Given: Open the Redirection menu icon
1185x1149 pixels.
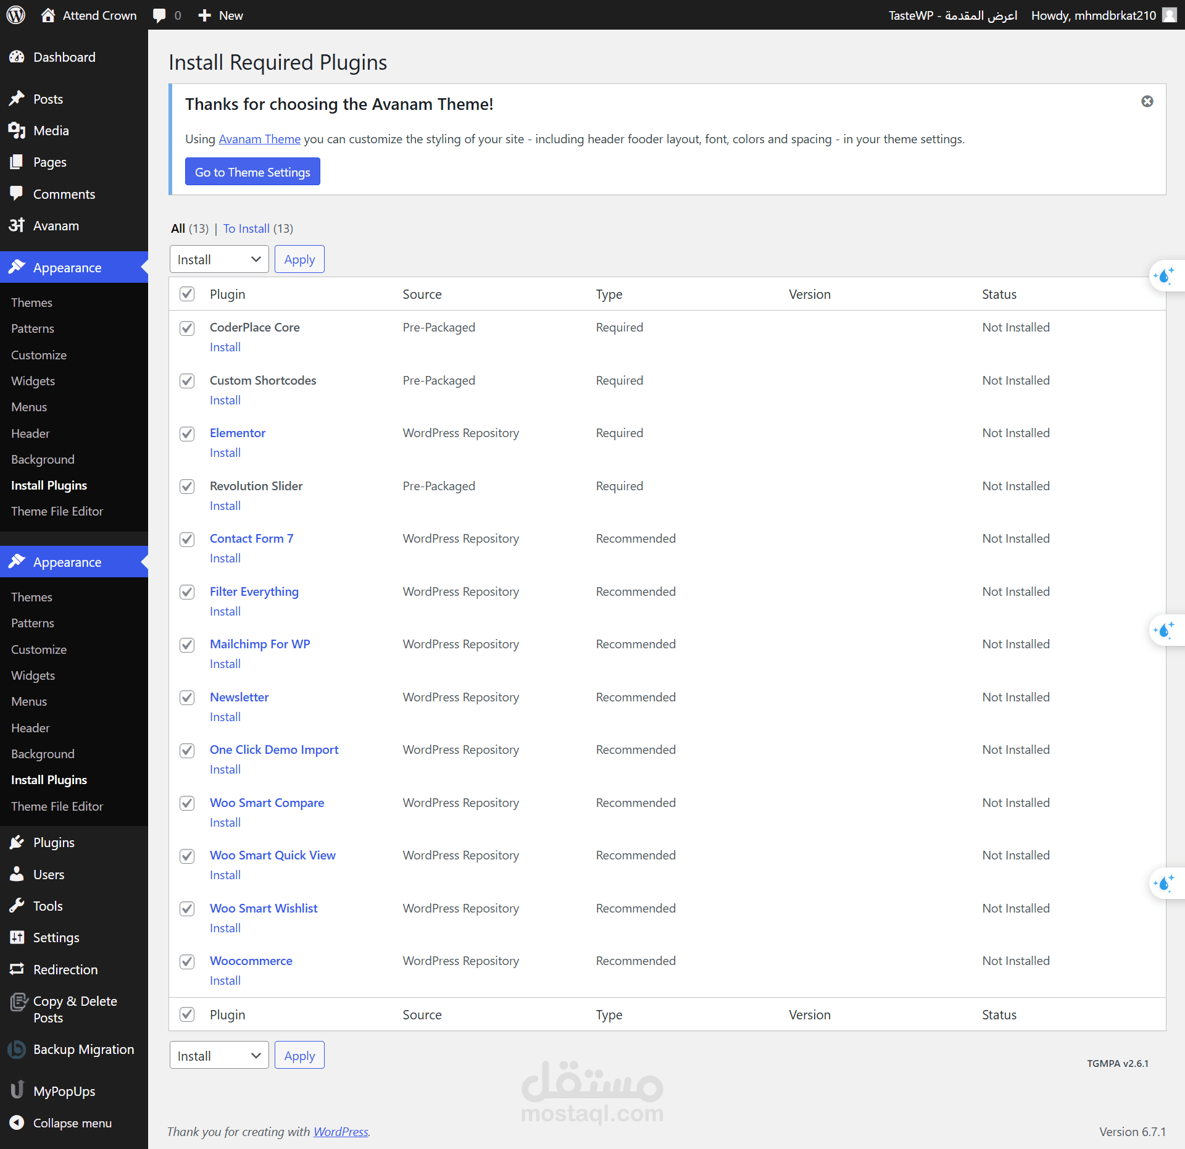Looking at the screenshot, I should click(17, 969).
